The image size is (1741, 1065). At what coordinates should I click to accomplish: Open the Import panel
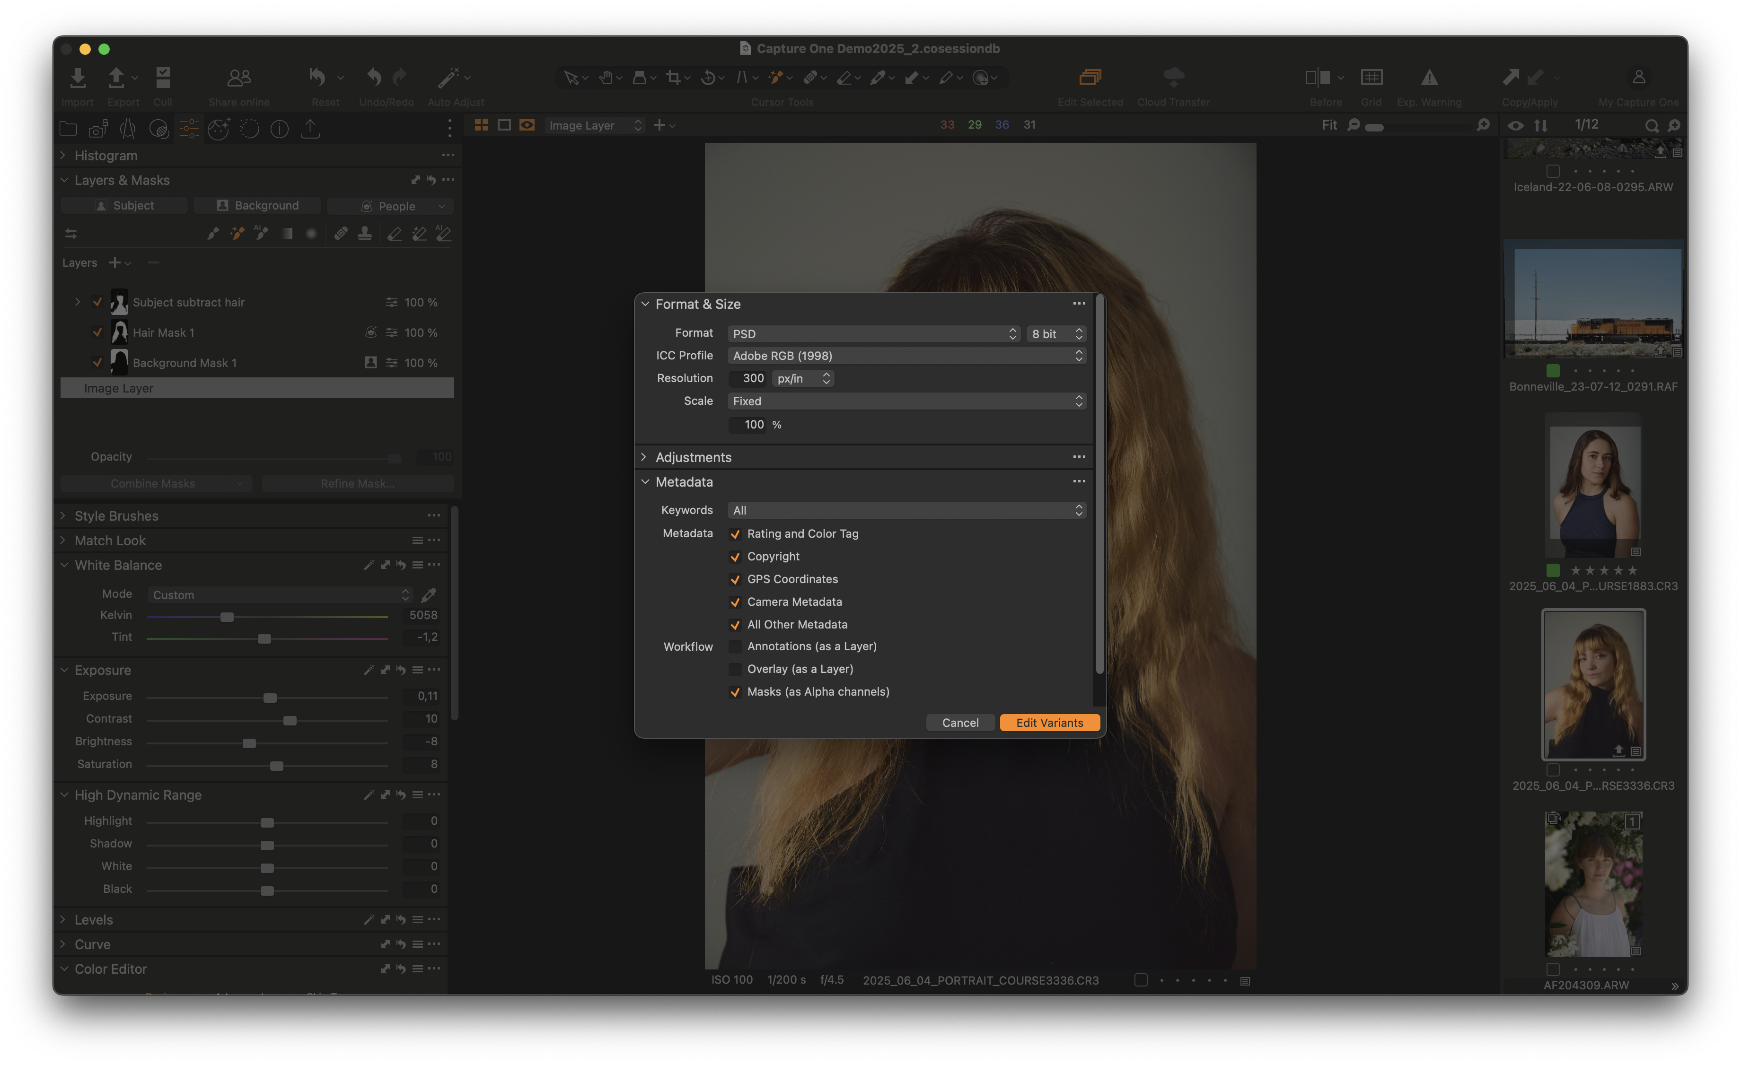pos(77,83)
